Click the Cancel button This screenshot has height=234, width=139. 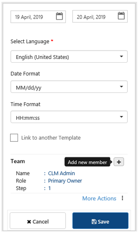click(x=38, y=221)
